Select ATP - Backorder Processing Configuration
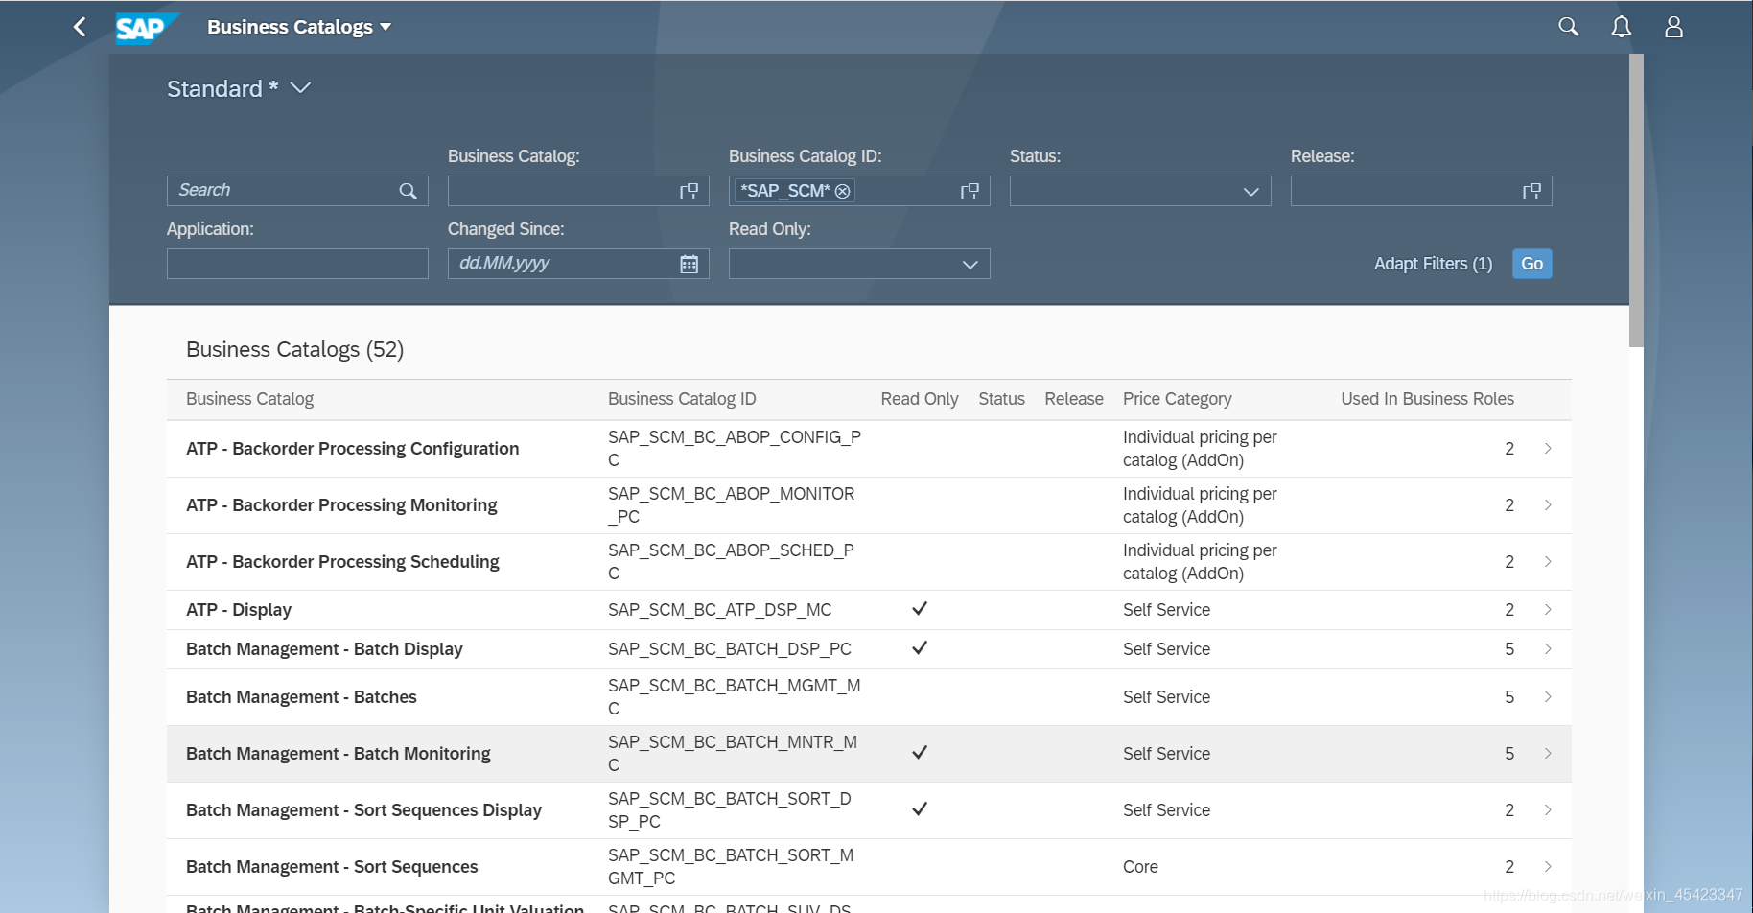1753x913 pixels. click(352, 449)
